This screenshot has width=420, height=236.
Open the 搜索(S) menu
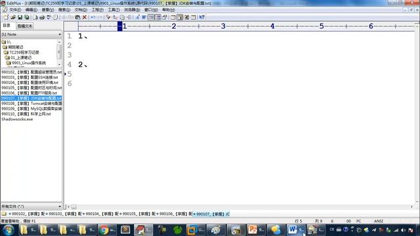click(64, 10)
